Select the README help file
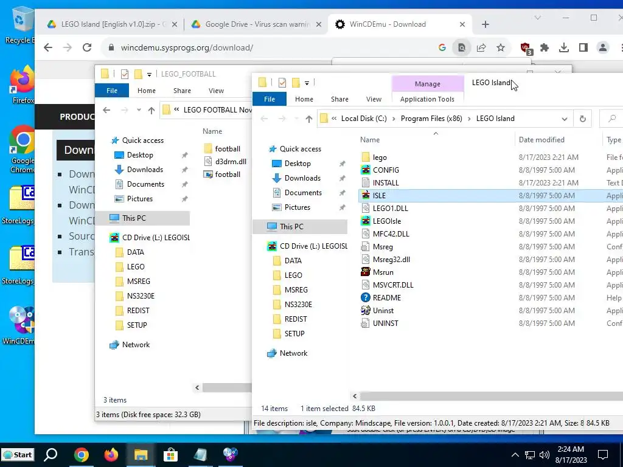This screenshot has height=467, width=623. point(386,298)
